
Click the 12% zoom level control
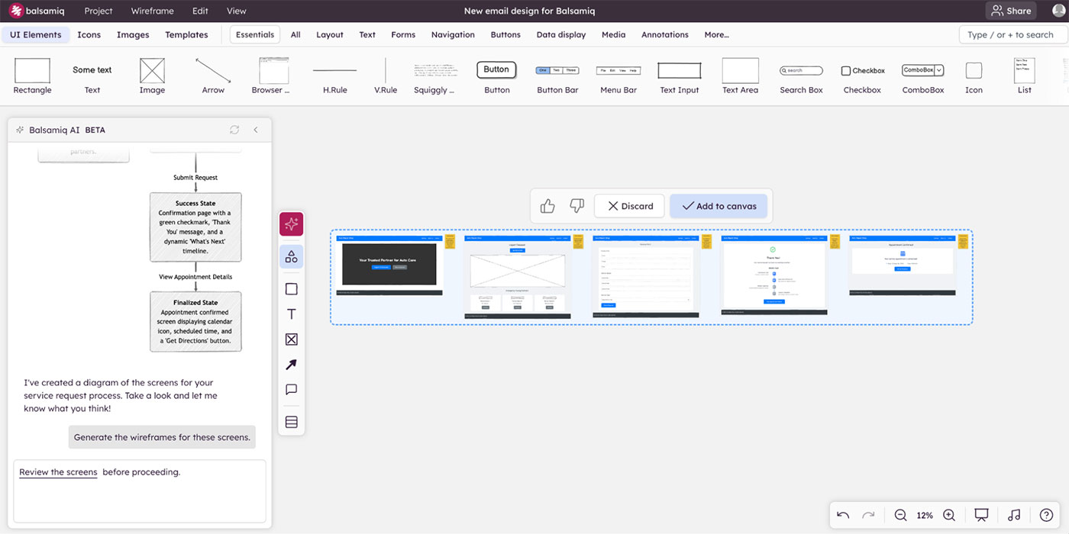click(x=925, y=515)
